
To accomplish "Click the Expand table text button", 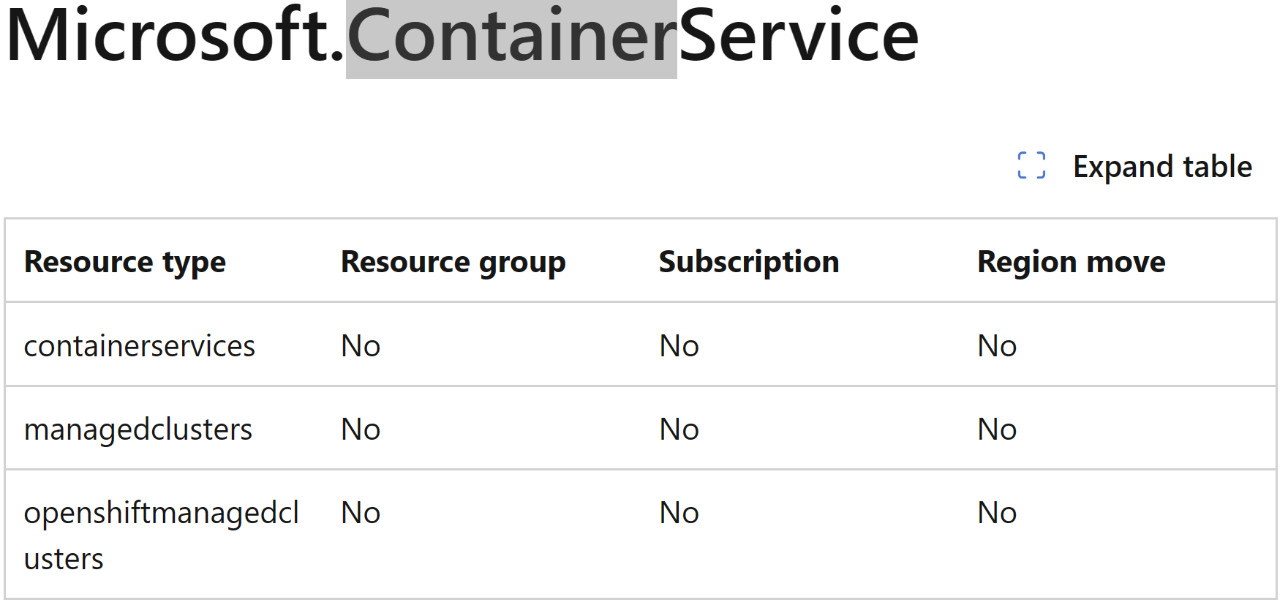I will 1161,167.
